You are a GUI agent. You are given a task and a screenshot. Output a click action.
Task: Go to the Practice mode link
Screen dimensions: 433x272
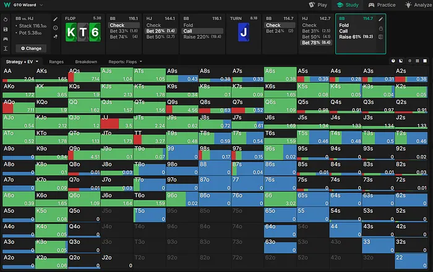(382, 5)
